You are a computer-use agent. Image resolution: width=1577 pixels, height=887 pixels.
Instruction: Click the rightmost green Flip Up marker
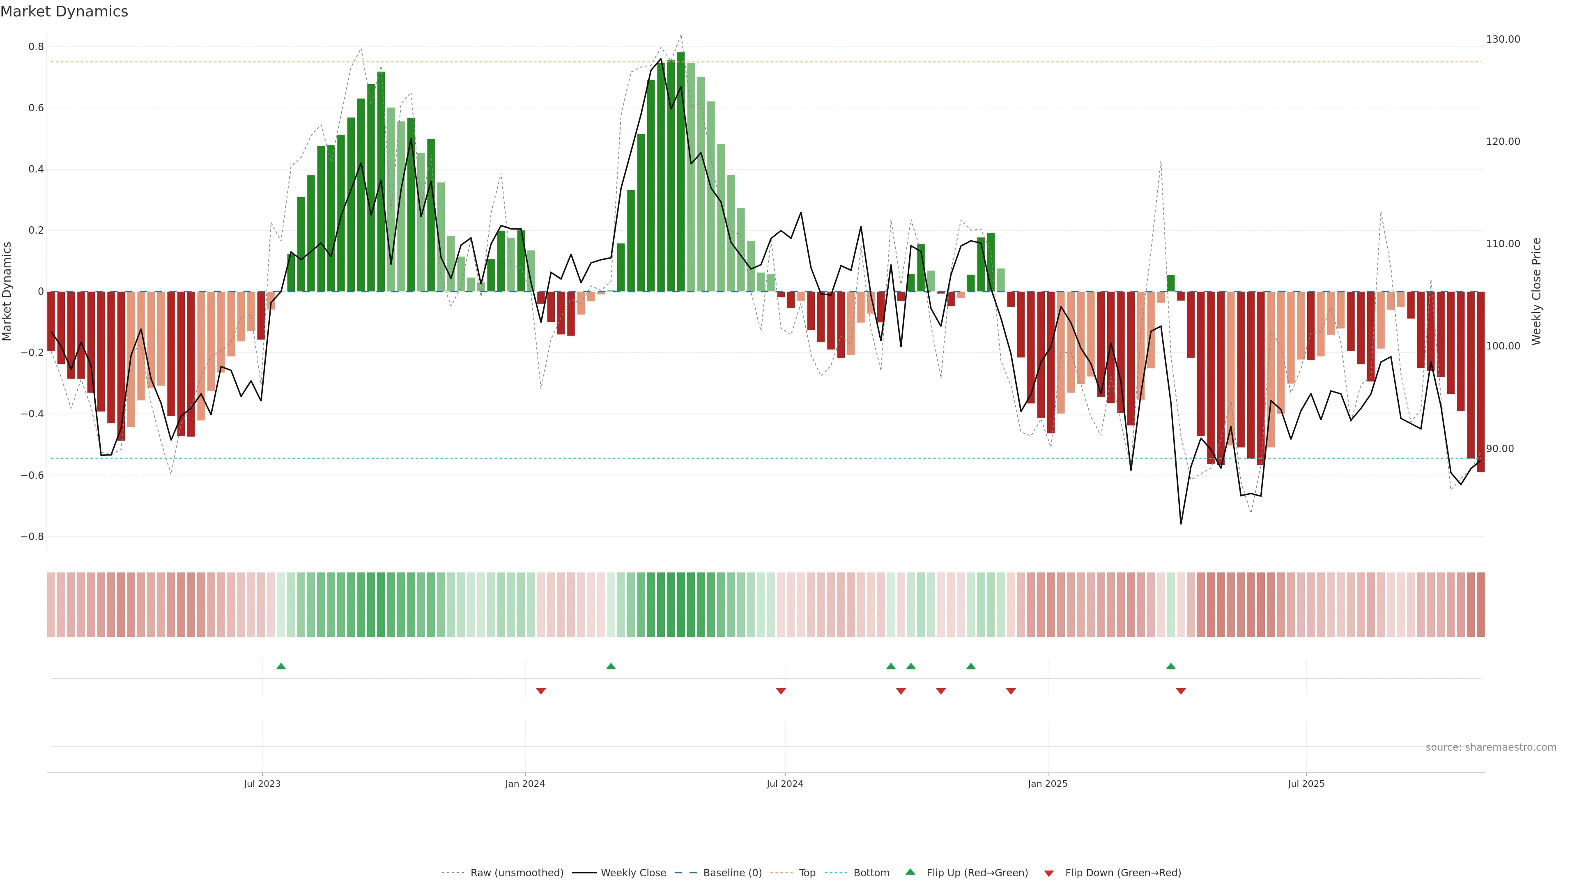pos(1170,666)
